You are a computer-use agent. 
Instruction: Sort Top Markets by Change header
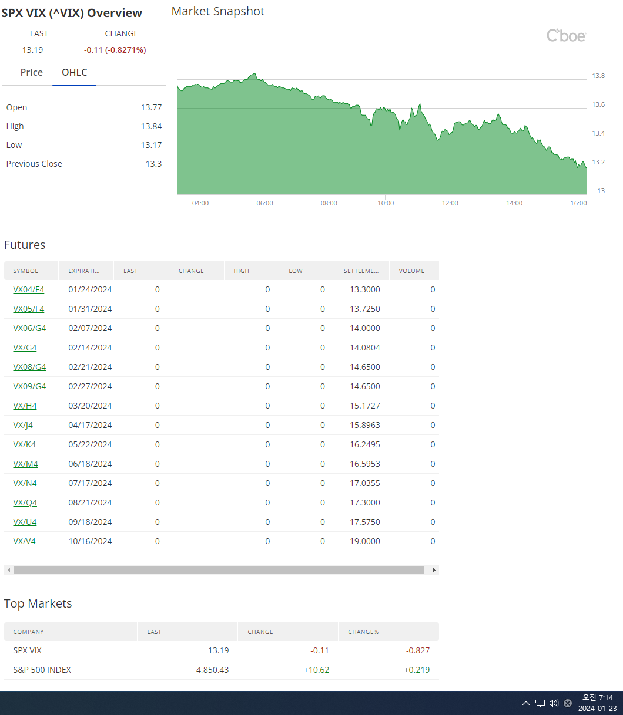coord(288,632)
